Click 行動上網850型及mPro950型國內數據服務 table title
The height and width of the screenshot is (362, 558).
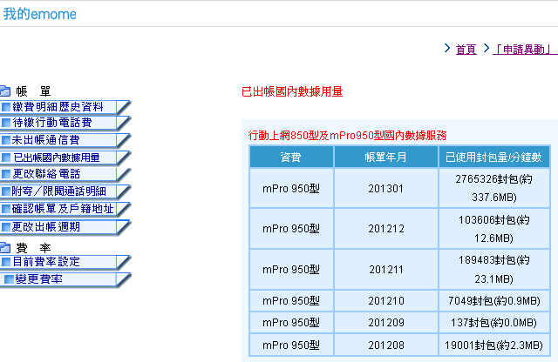click(x=347, y=136)
